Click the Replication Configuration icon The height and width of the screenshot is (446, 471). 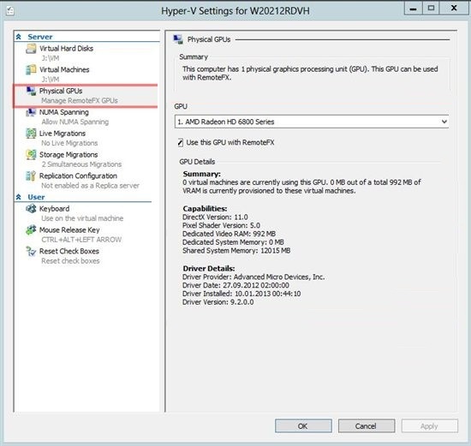coord(31,176)
